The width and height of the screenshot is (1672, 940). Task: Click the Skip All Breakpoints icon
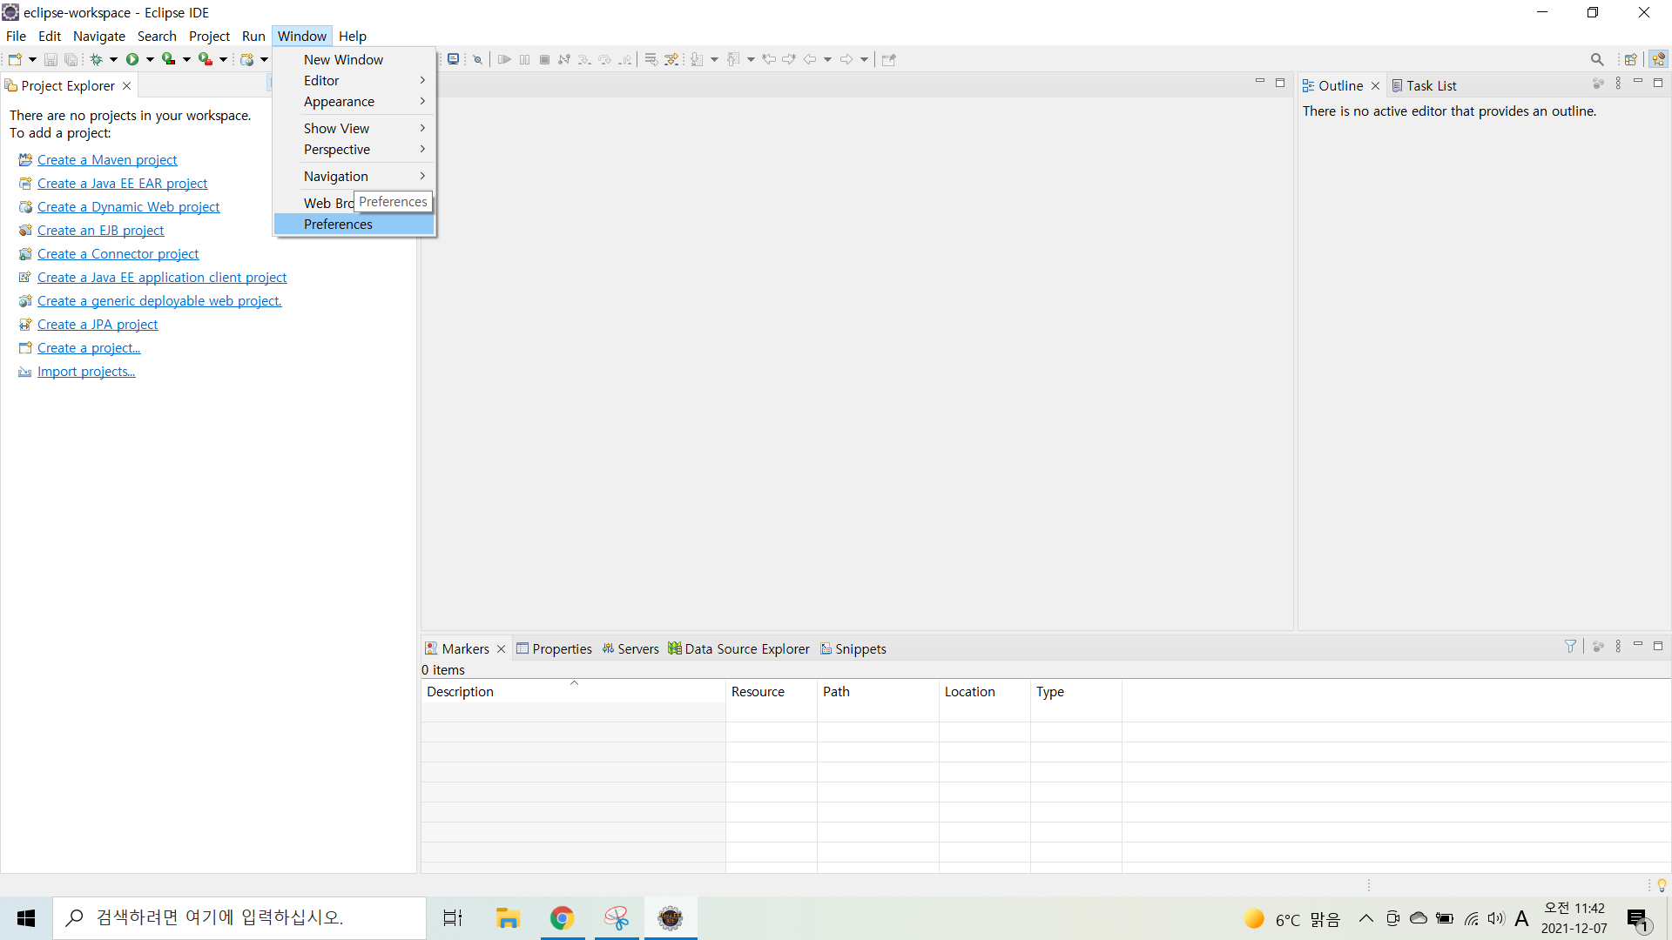tap(477, 59)
